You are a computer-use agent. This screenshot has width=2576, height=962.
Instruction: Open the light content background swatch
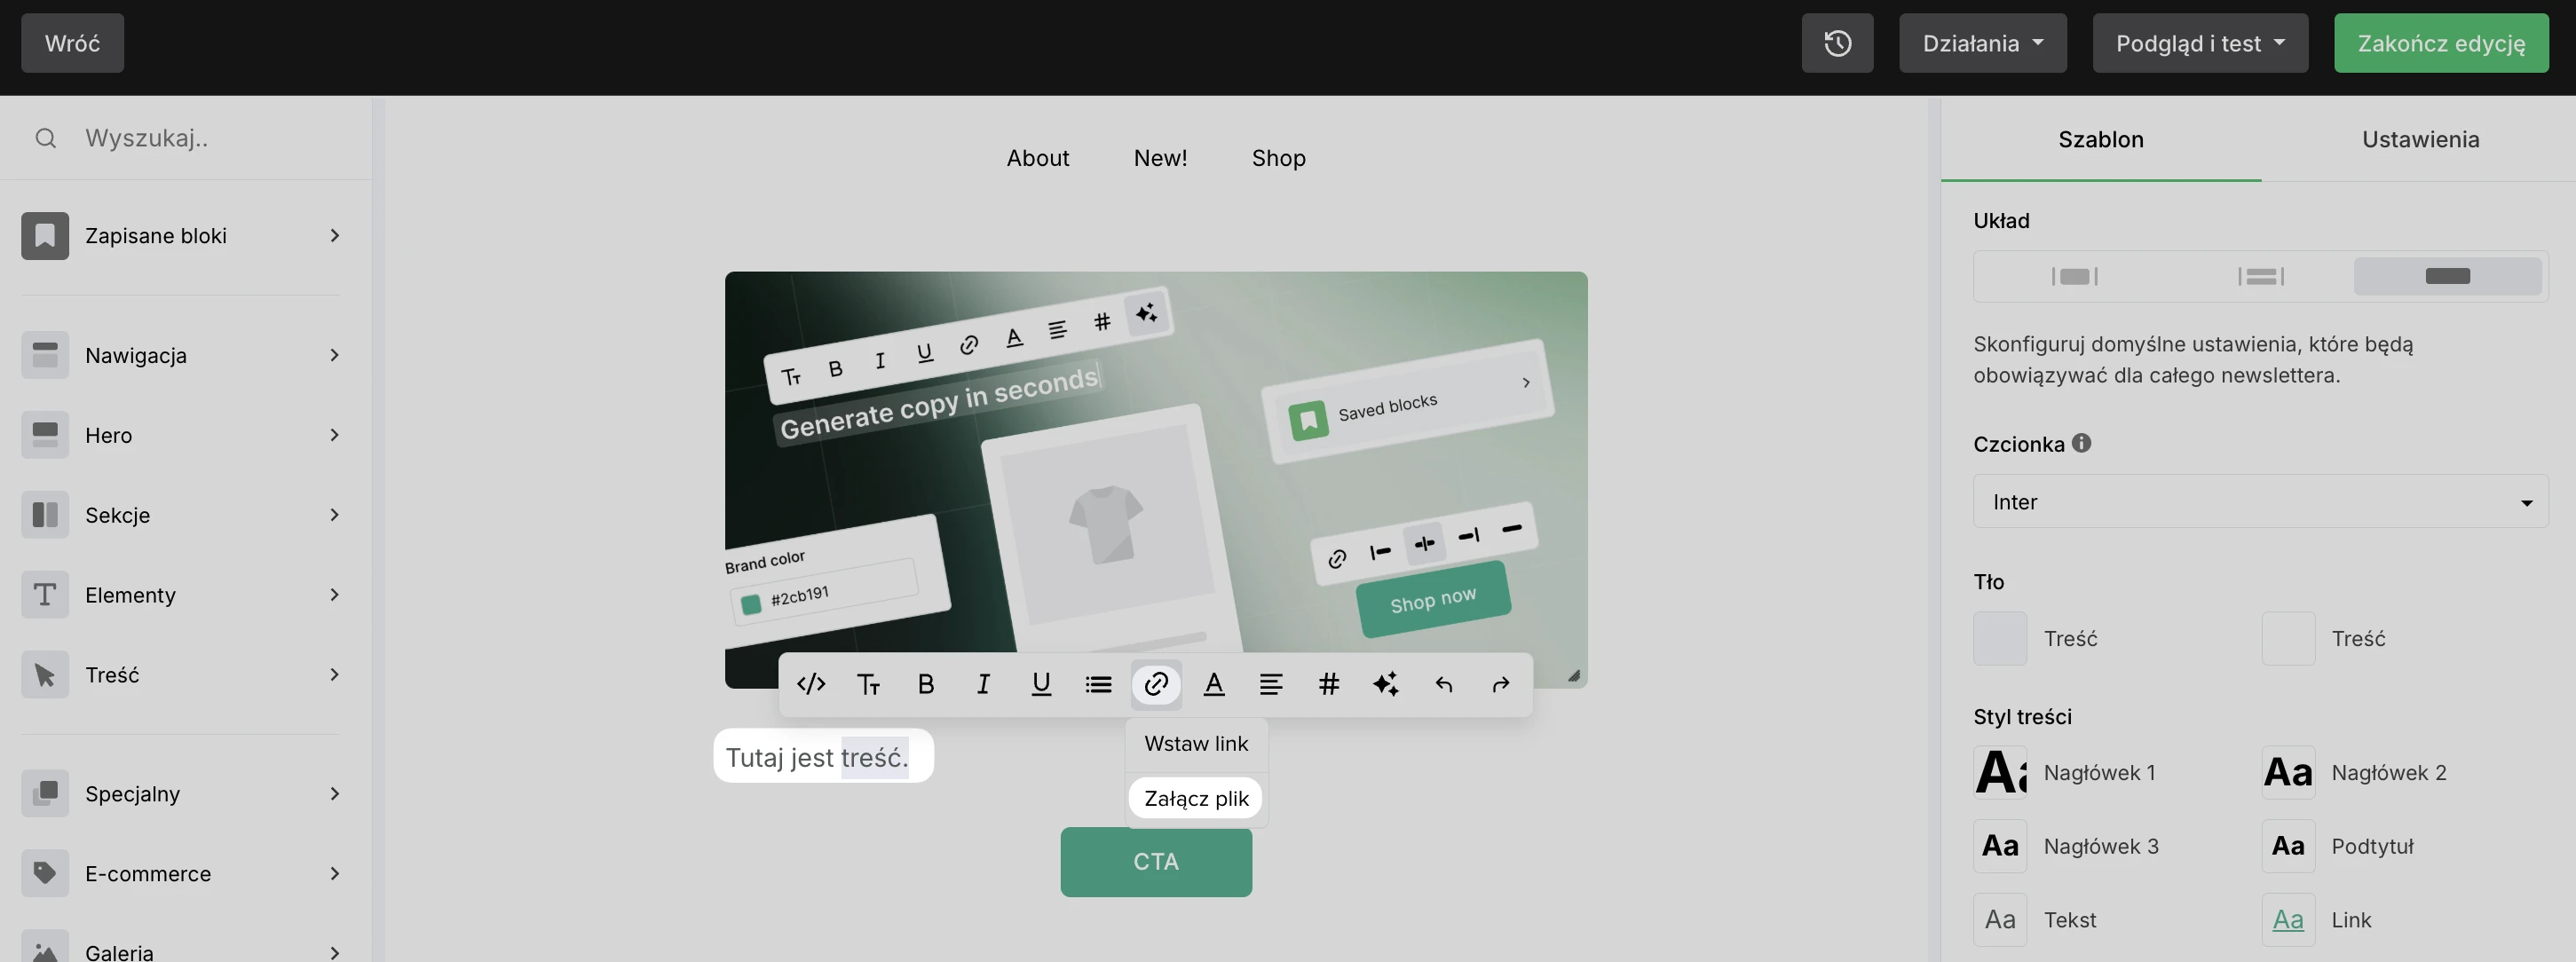pyautogui.click(x=2288, y=639)
